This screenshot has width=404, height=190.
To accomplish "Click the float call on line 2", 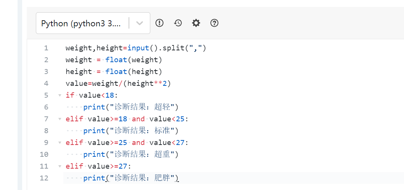I will (x=116, y=60).
